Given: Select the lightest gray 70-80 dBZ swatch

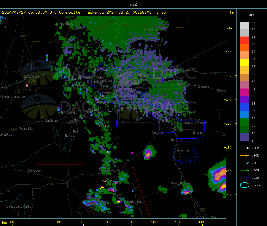Looking at the screenshot, I should click(244, 26).
